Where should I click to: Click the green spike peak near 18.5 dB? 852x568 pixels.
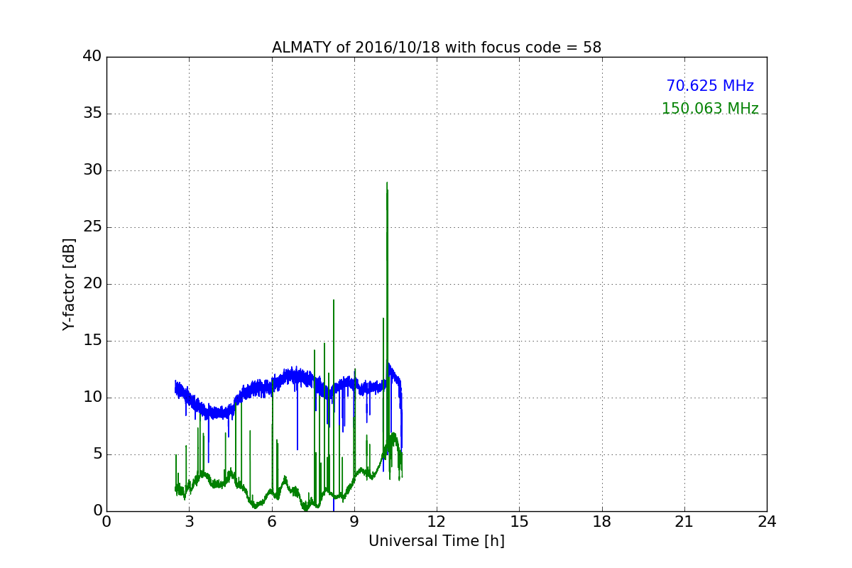(334, 300)
